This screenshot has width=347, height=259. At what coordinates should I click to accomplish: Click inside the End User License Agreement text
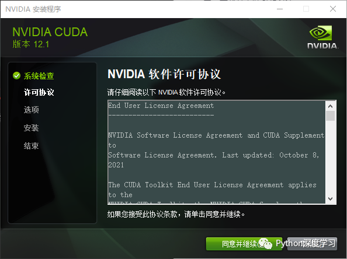tap(216, 152)
